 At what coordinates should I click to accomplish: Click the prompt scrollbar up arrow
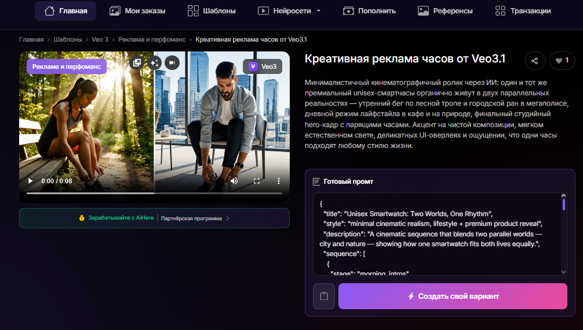pyautogui.click(x=563, y=196)
